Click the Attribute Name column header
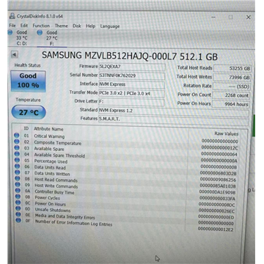The height and width of the screenshot is (264, 264). (x=48, y=129)
